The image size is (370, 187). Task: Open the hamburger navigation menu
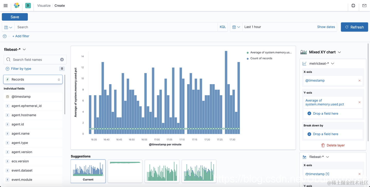click(x=6, y=5)
